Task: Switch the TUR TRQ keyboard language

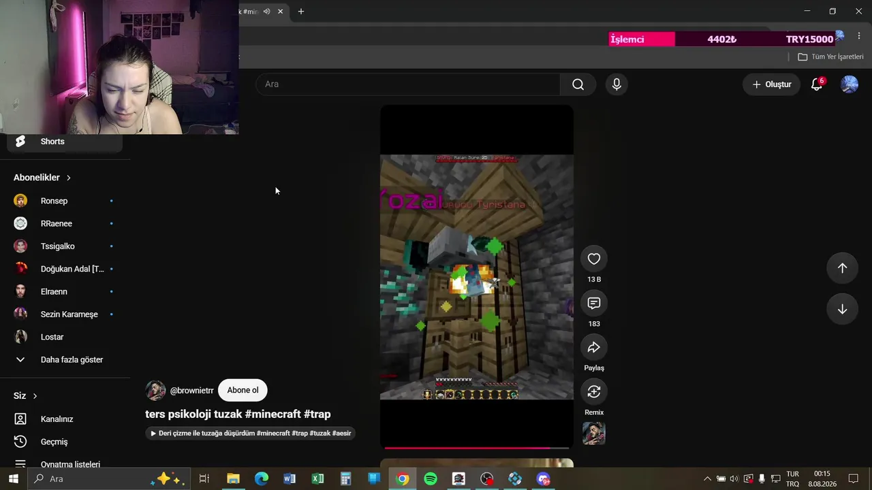Action: tap(793, 479)
